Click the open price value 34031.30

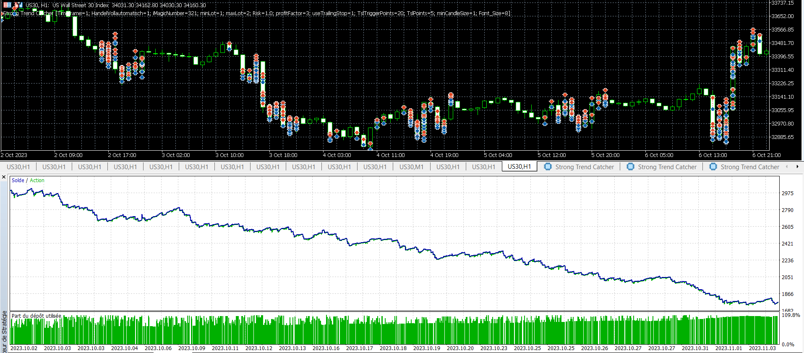tap(123, 5)
